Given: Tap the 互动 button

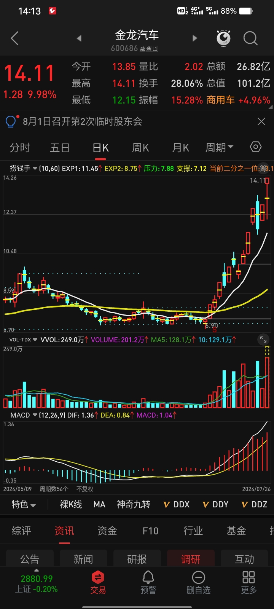Looking at the screenshot, I should [244, 559].
